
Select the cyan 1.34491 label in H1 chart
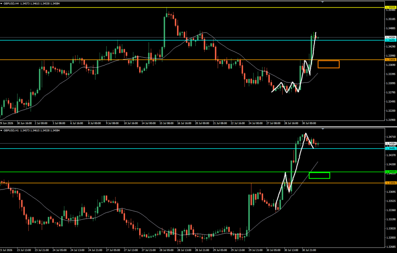coord(390,149)
